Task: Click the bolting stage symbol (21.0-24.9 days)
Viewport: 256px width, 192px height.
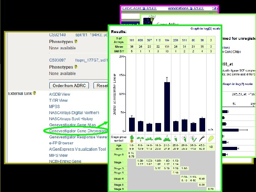Action: point(167,138)
